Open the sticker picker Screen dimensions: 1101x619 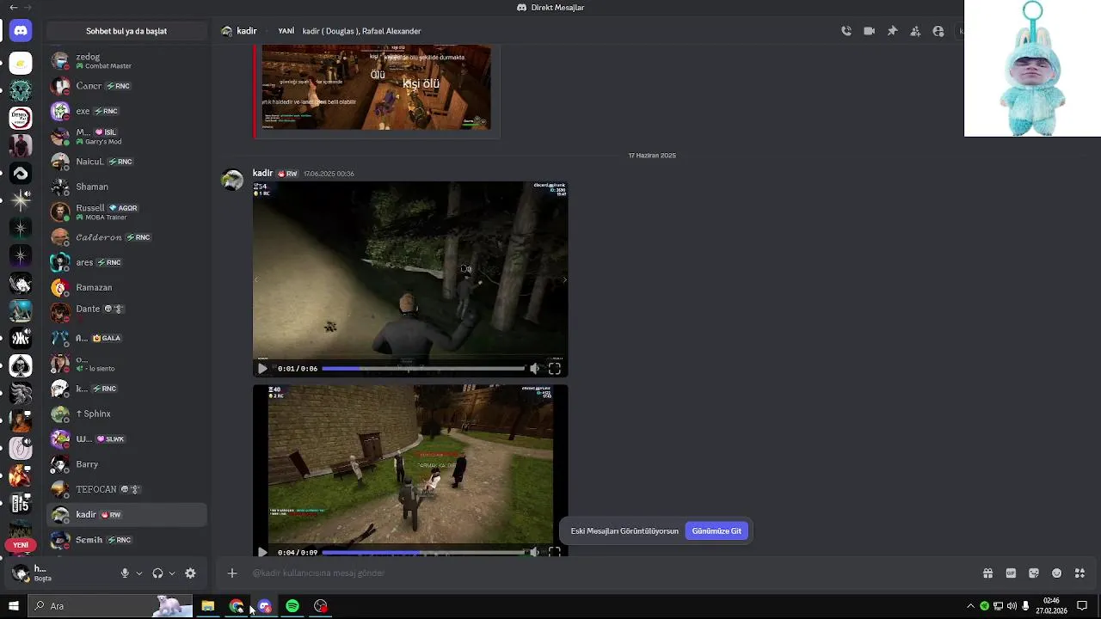[x=1034, y=573]
